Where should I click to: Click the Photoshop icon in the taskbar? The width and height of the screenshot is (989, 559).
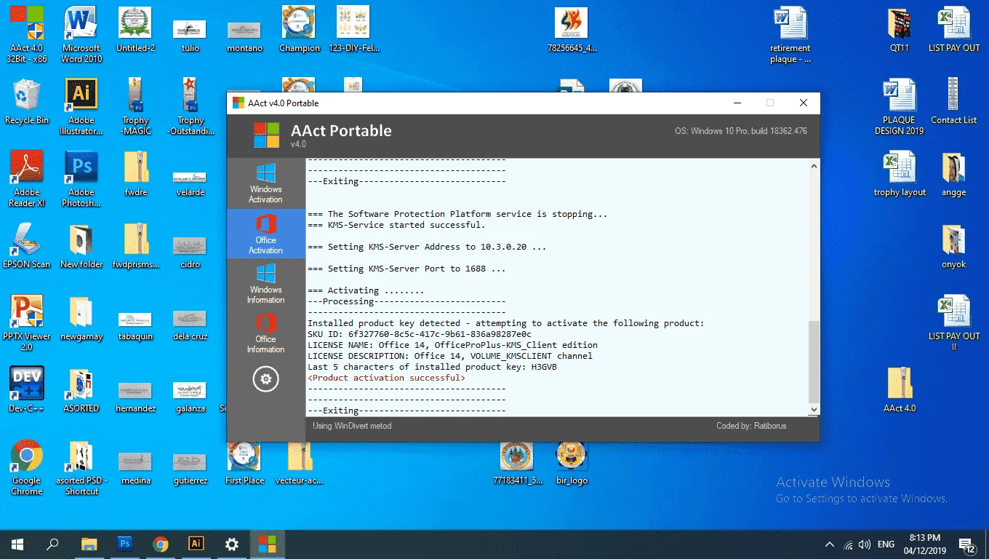coord(125,544)
